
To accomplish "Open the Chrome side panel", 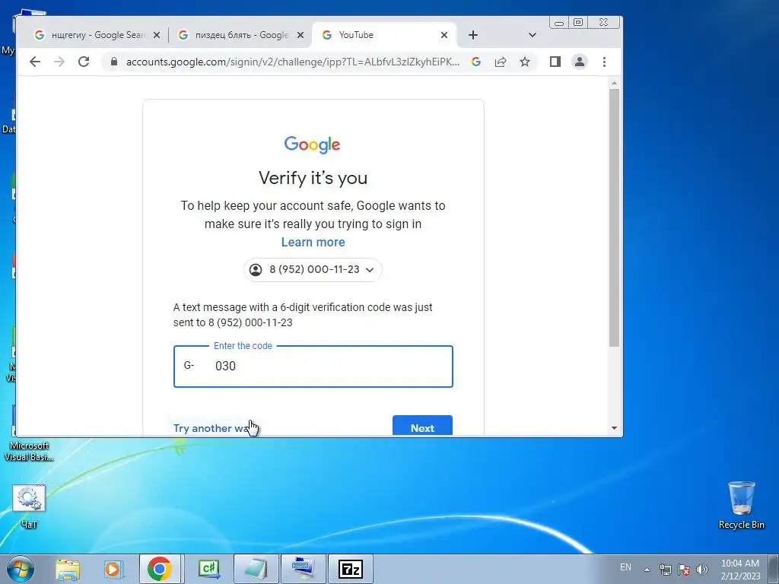I will tap(555, 62).
